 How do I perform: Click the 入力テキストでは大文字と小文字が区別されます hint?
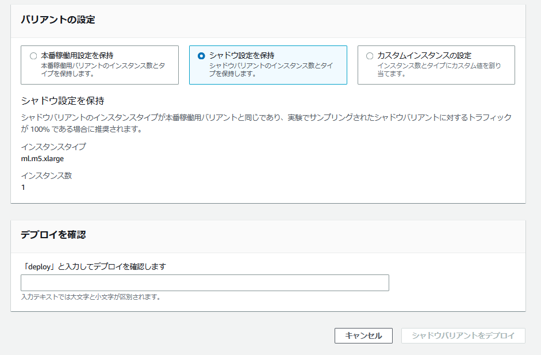pos(91,297)
